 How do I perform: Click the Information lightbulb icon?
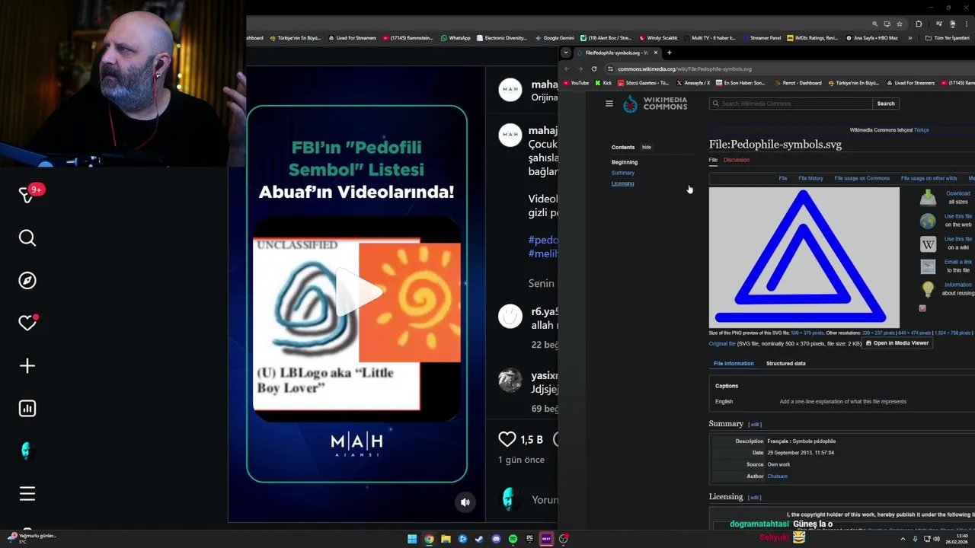coord(928,289)
